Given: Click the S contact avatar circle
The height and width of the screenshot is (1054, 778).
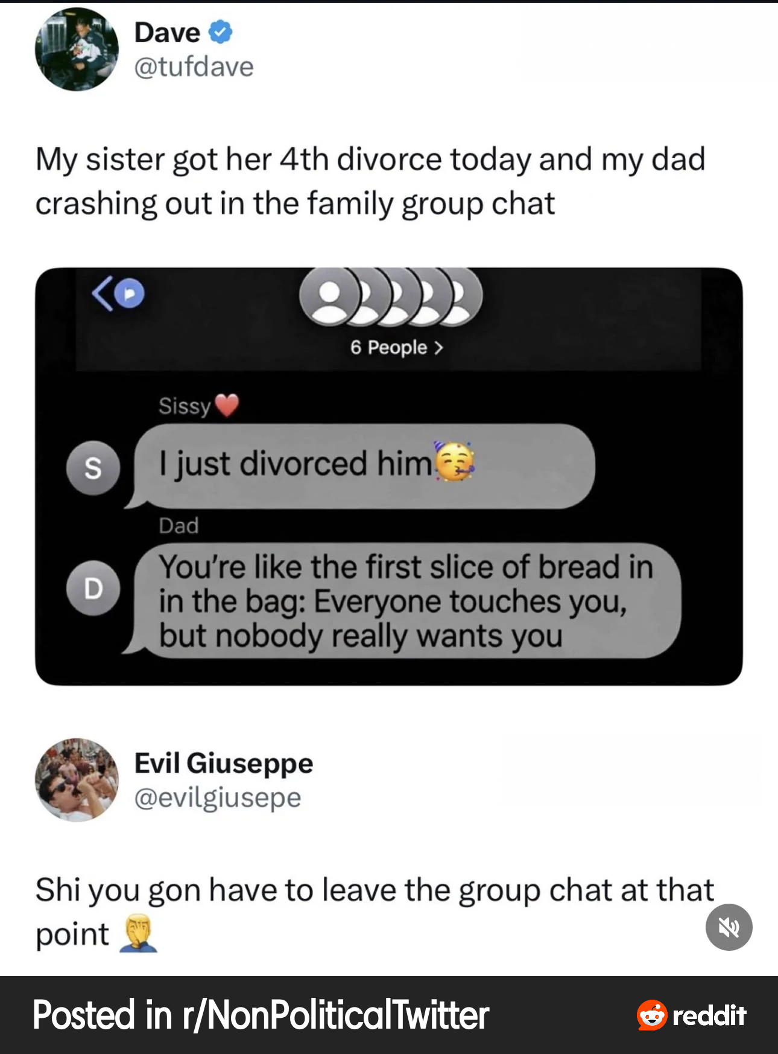Looking at the screenshot, I should coord(93,468).
